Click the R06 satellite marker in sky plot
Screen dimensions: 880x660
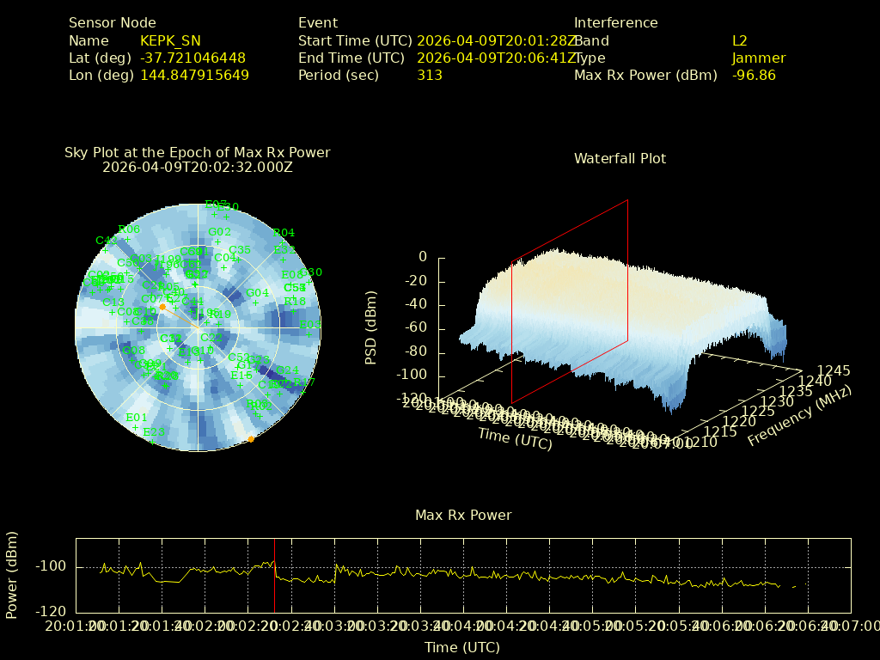pyautogui.click(x=127, y=239)
